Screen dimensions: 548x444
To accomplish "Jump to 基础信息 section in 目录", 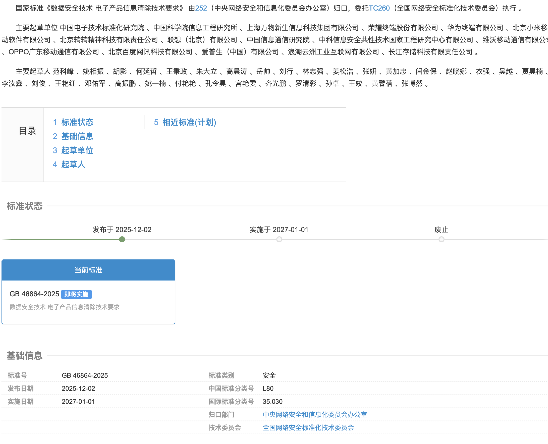I will [77, 136].
